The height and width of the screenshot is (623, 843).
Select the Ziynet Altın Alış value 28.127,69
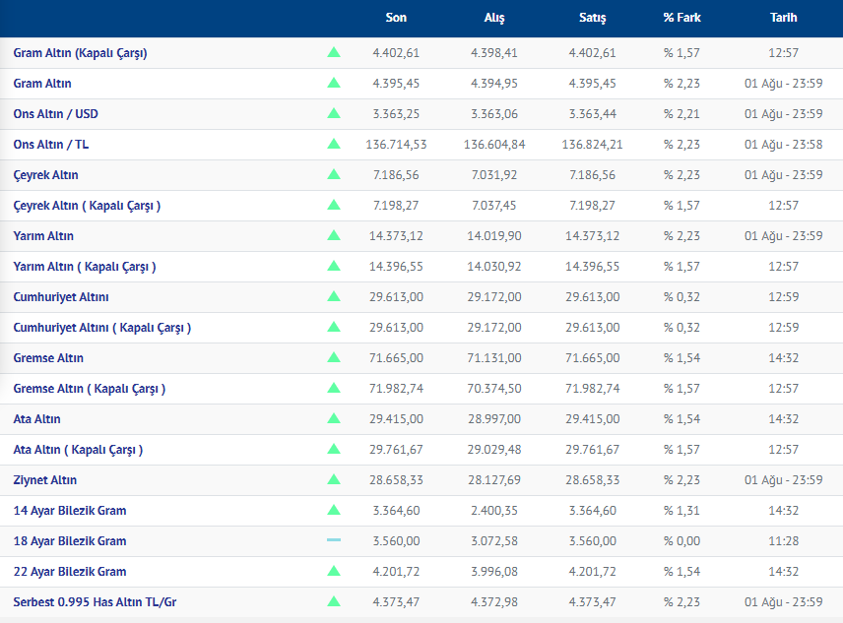[494, 480]
